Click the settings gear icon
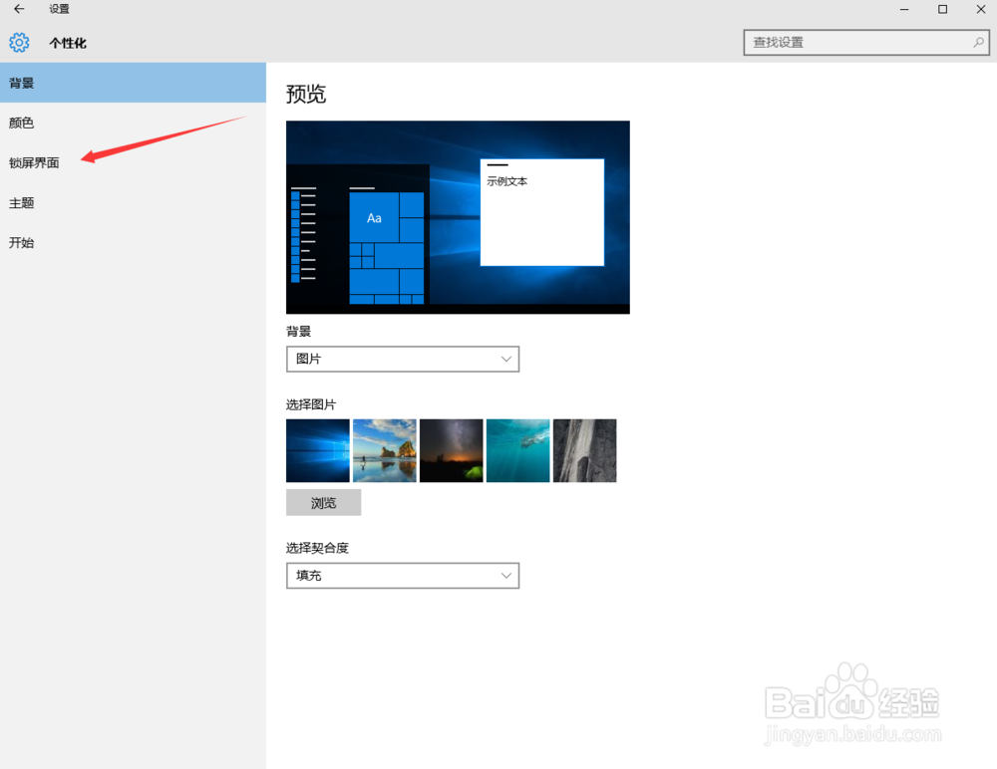Image resolution: width=997 pixels, height=769 pixels. tap(19, 43)
